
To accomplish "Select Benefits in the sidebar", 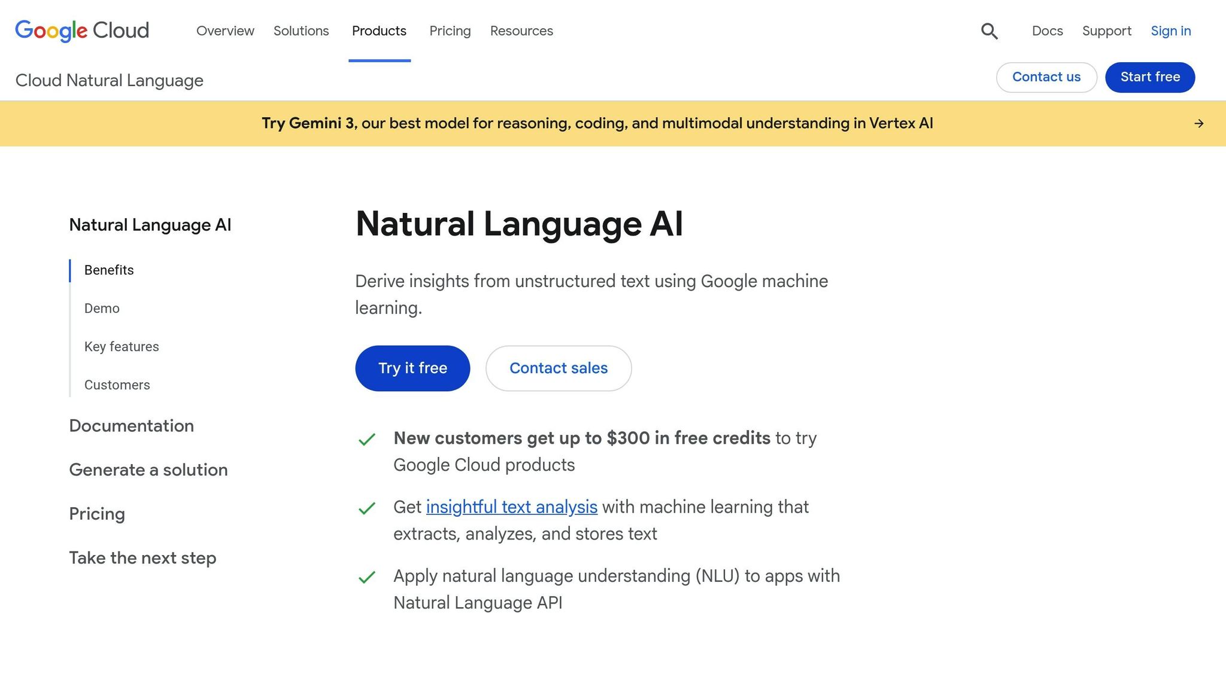I will point(108,270).
